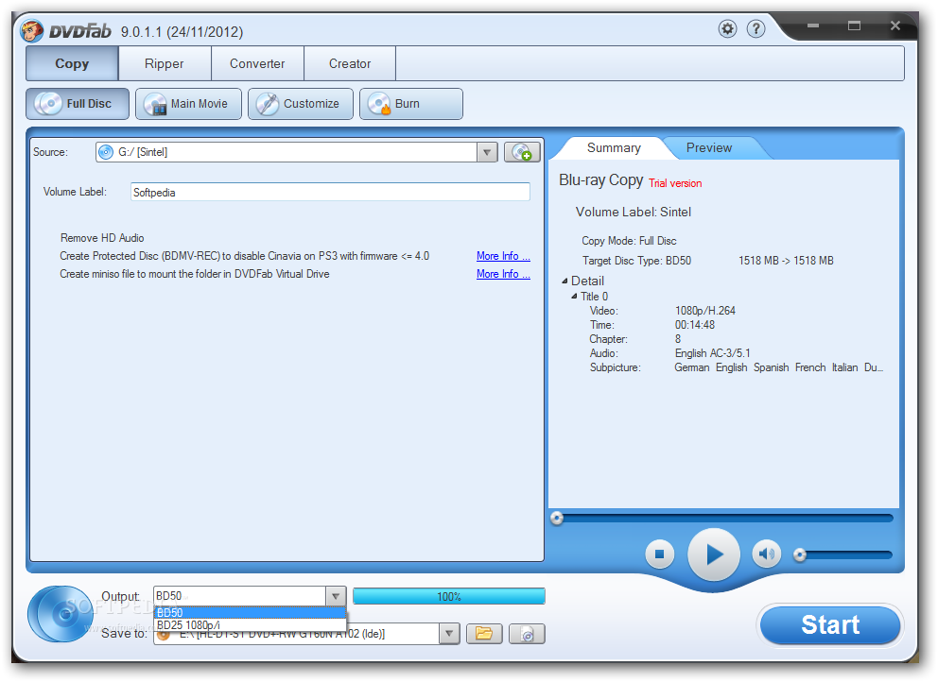Expand the Save to dropdown arrow
This screenshot has width=938, height=682.
[450, 634]
